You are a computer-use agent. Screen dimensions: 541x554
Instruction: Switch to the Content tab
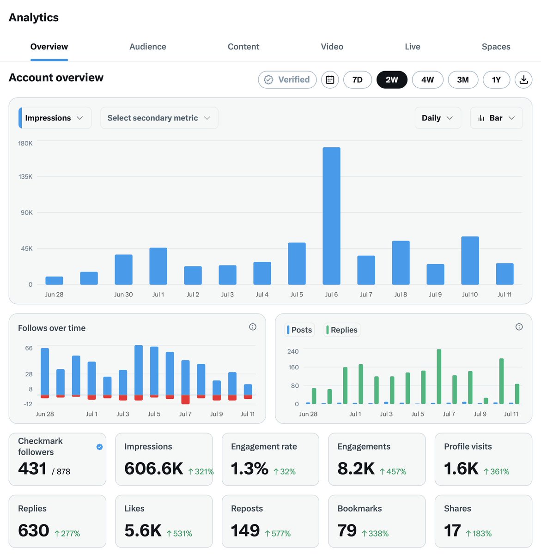coord(243,47)
